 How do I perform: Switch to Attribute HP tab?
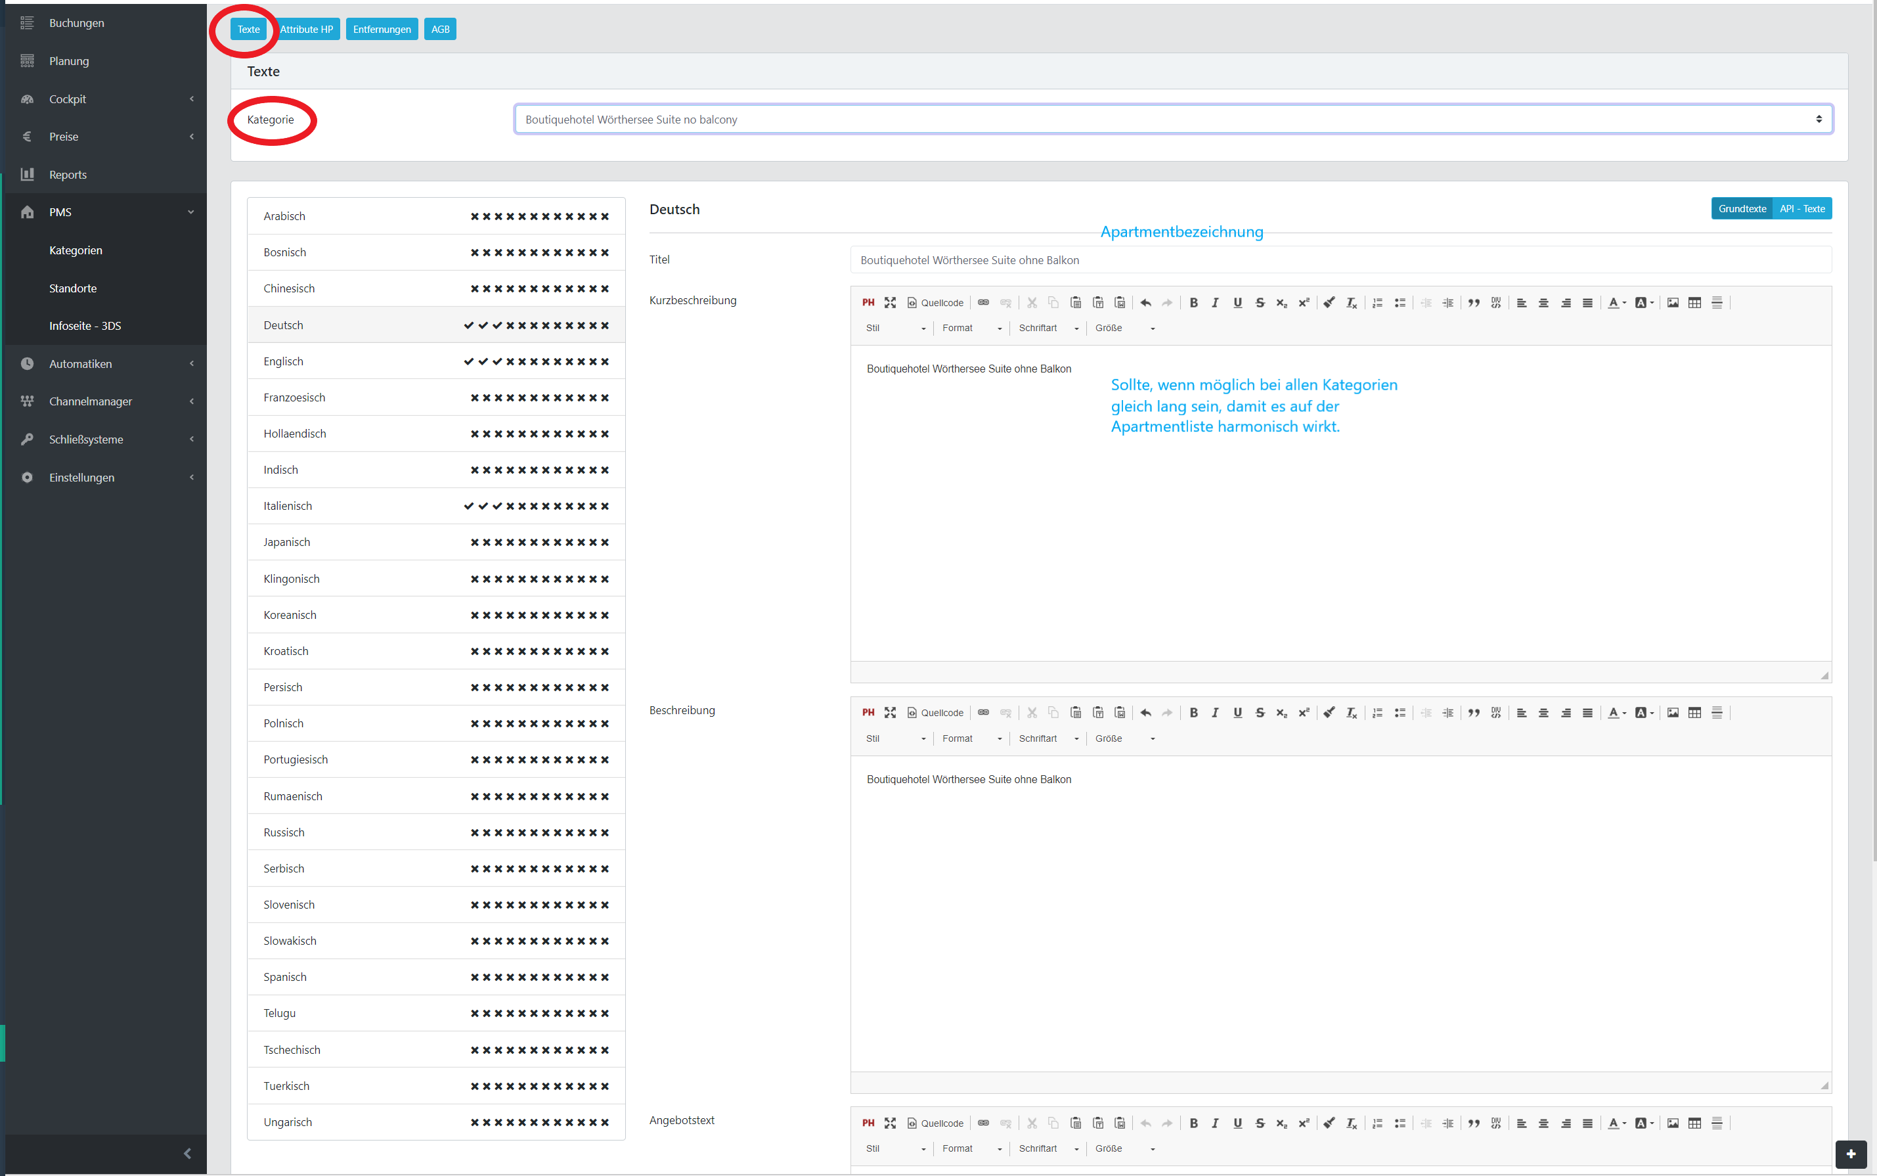tap(306, 30)
